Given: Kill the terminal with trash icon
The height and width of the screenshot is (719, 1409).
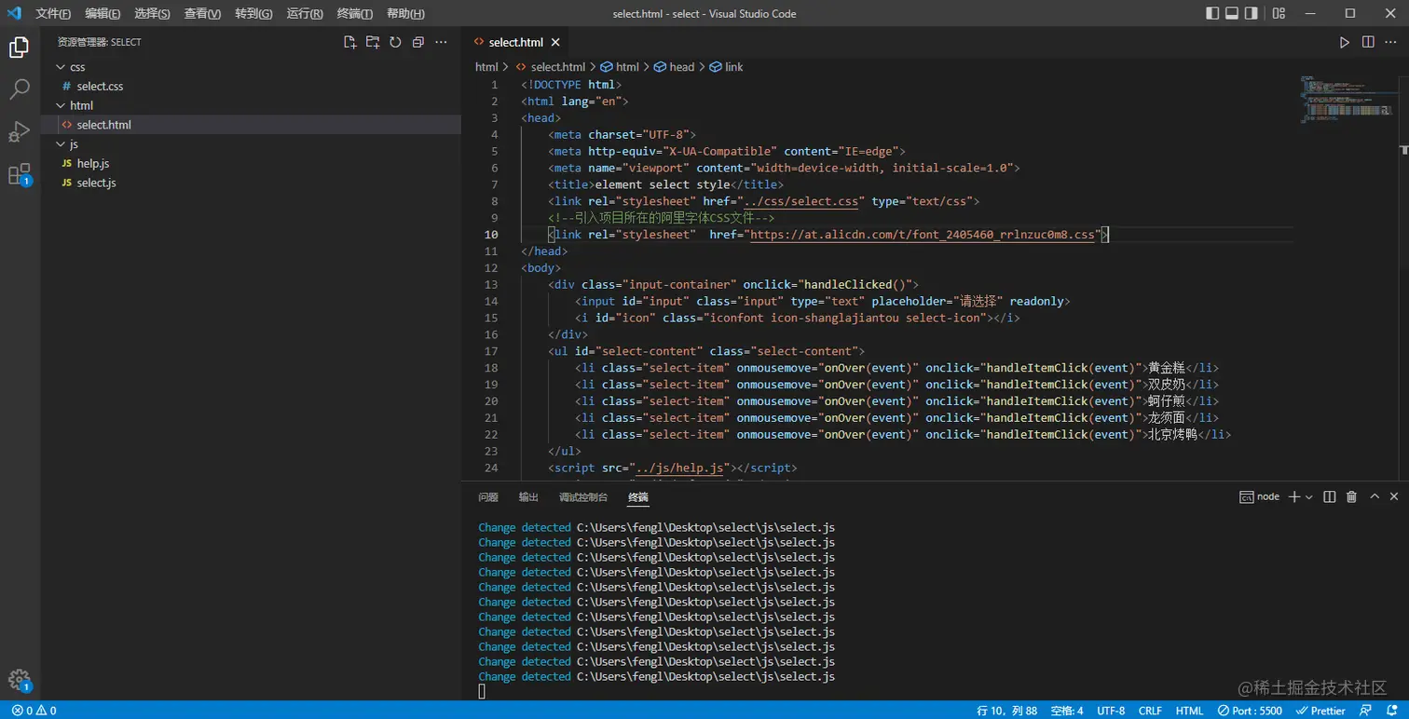Looking at the screenshot, I should click(1351, 497).
